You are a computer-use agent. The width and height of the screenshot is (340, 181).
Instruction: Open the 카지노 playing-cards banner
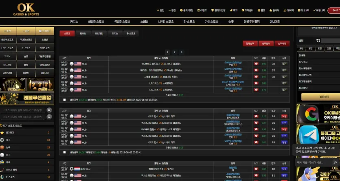pyautogui.click(x=13, y=85)
